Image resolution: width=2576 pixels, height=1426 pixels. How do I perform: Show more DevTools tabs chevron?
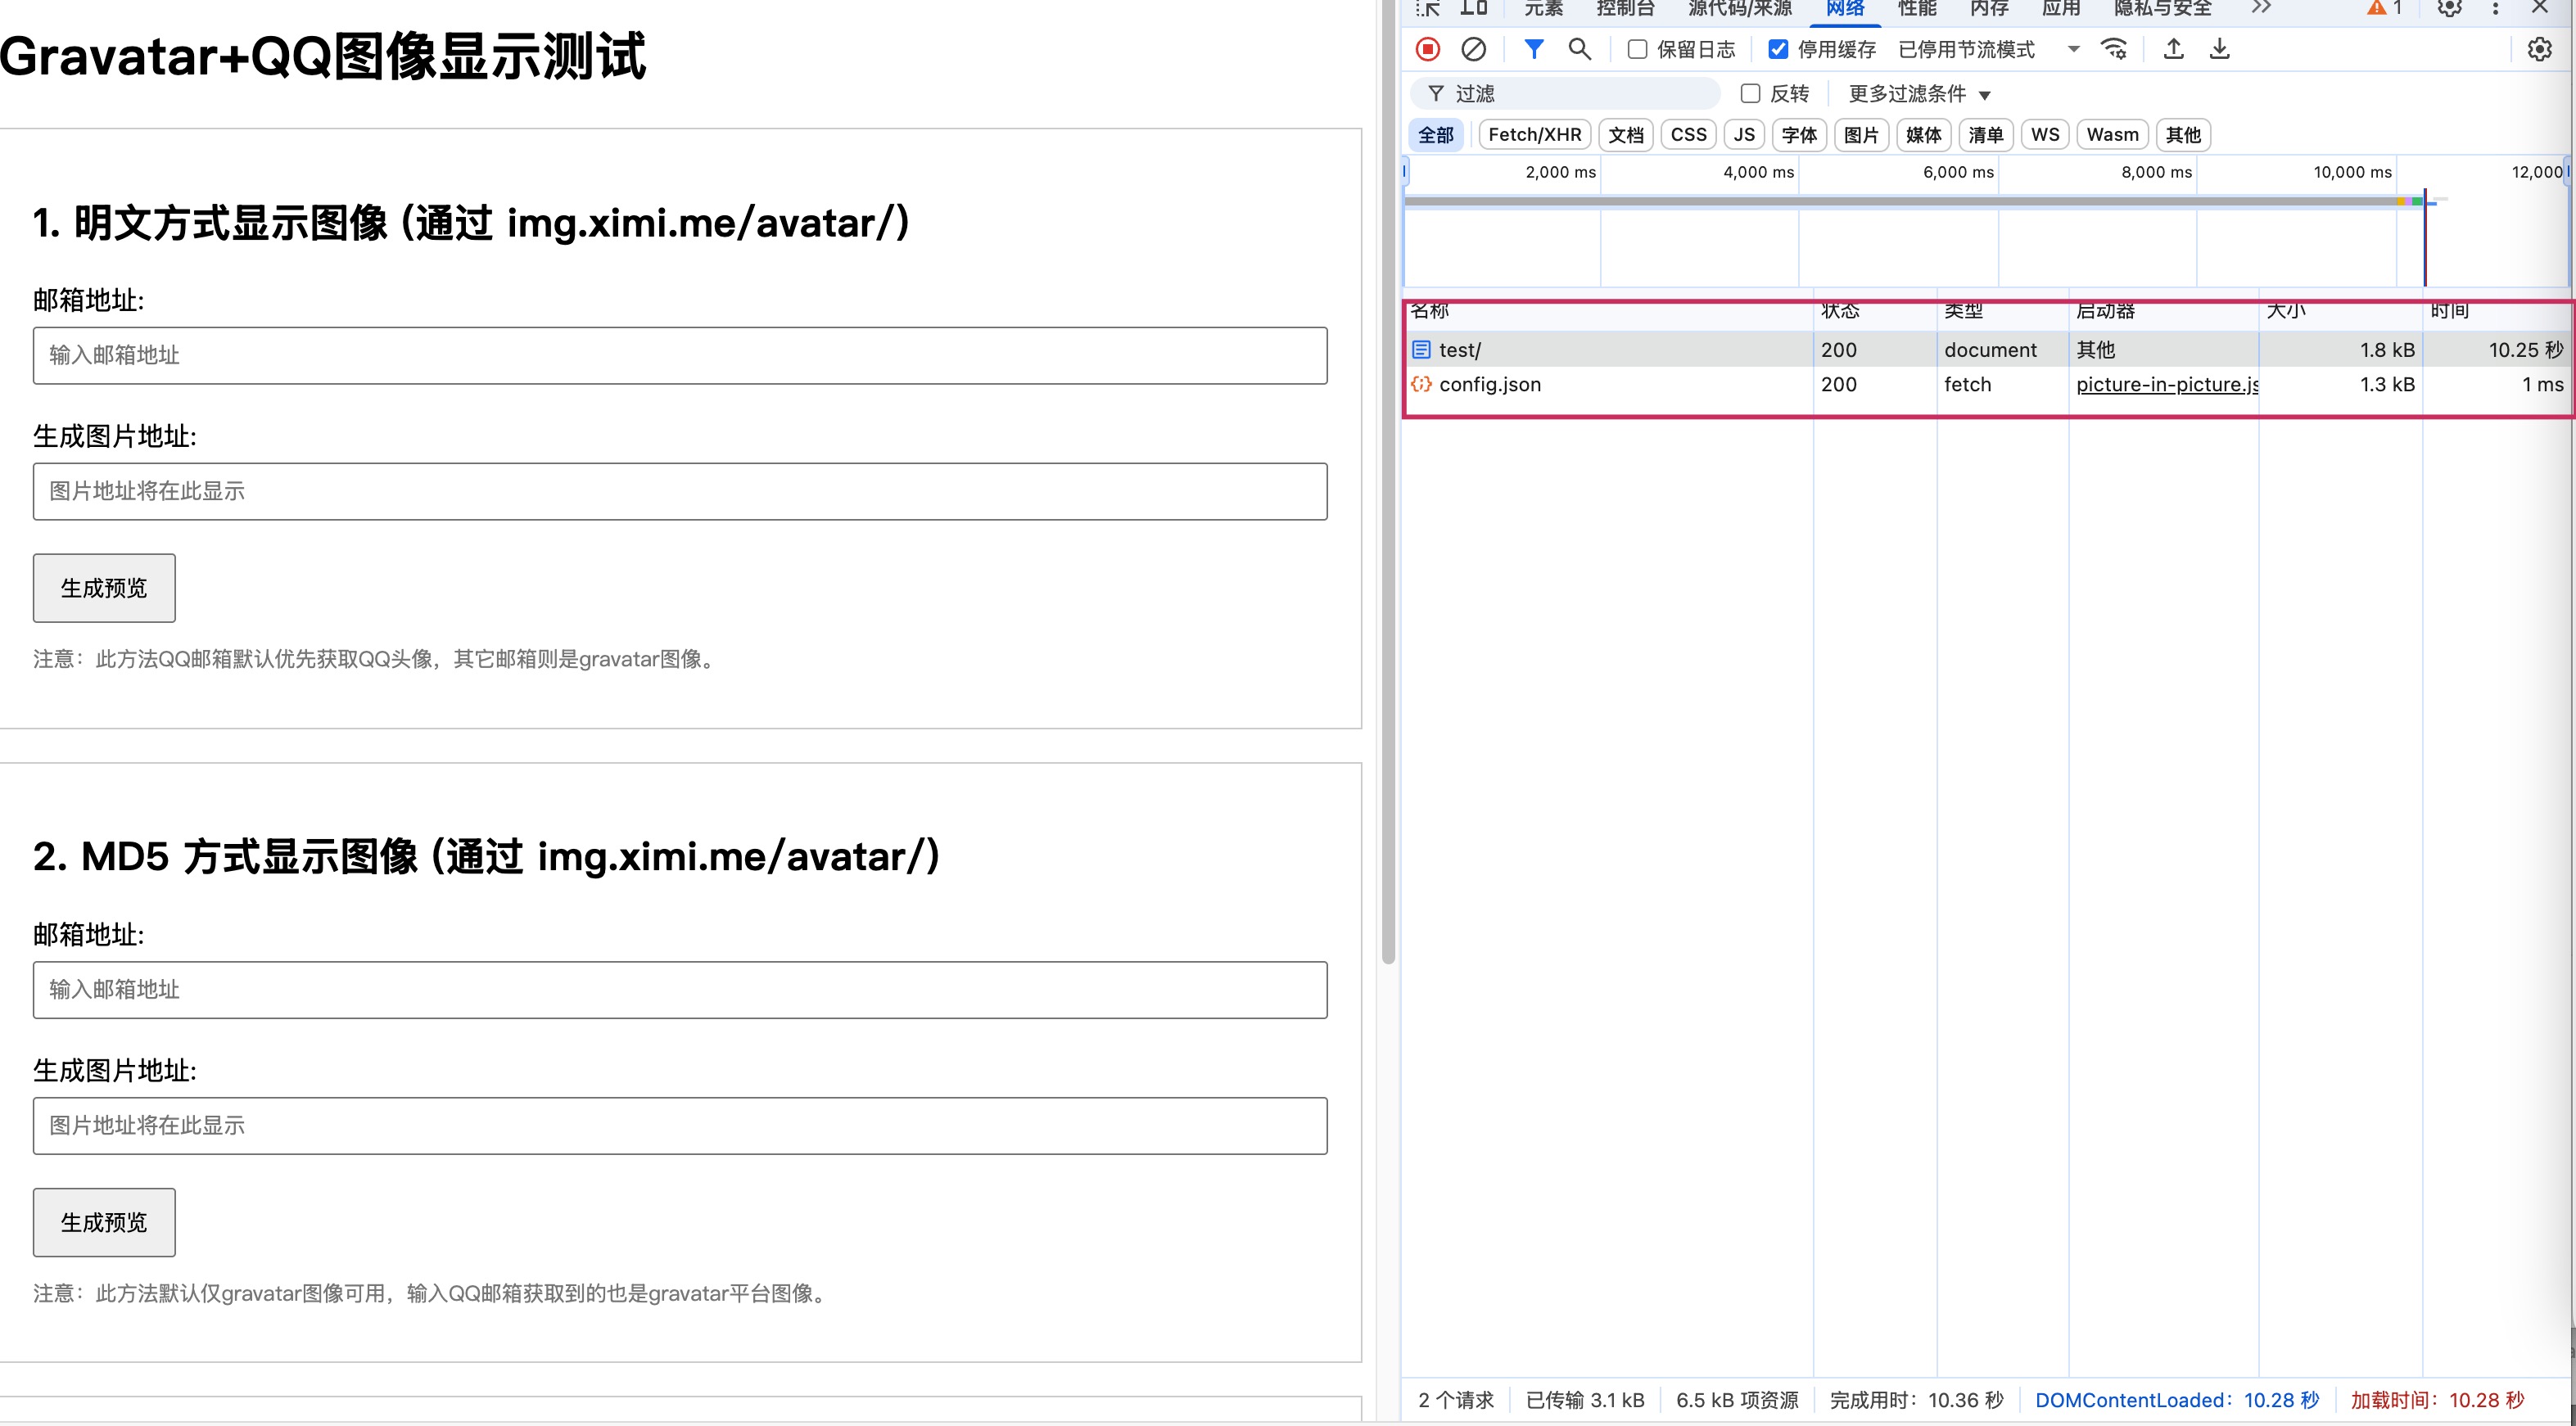(x=2261, y=8)
